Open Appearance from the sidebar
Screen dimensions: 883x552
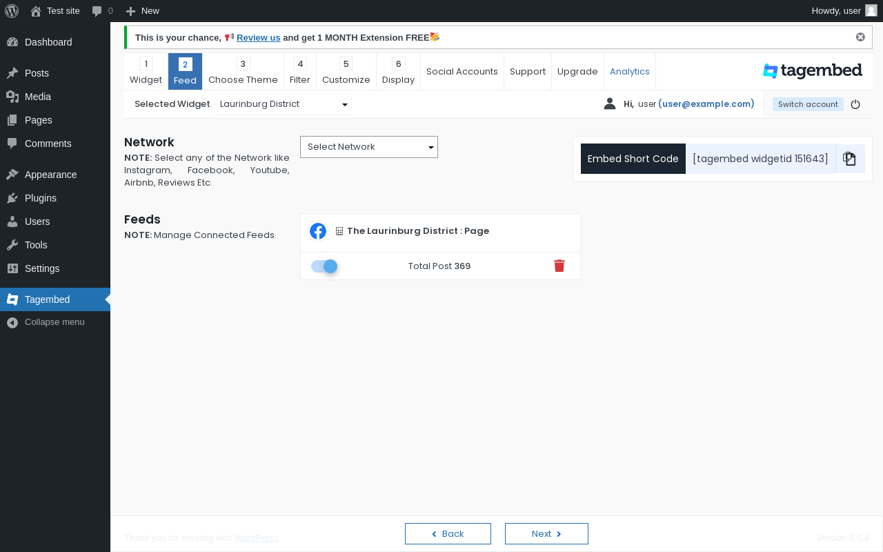(x=55, y=175)
